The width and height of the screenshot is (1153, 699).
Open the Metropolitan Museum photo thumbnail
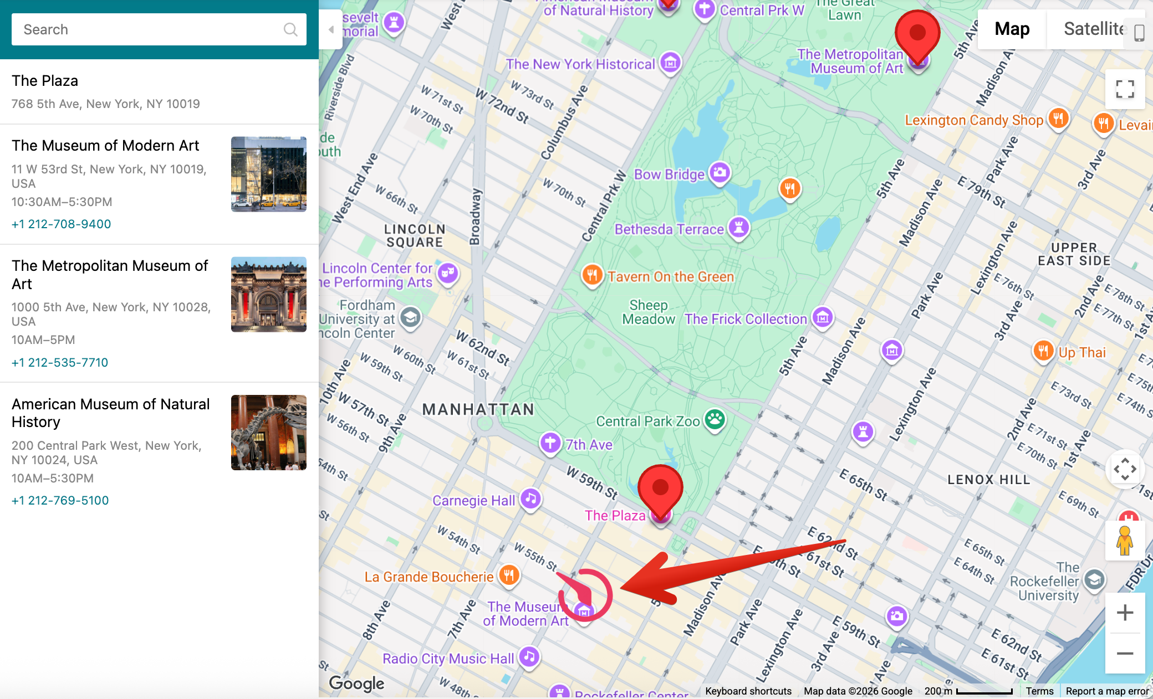(x=269, y=295)
